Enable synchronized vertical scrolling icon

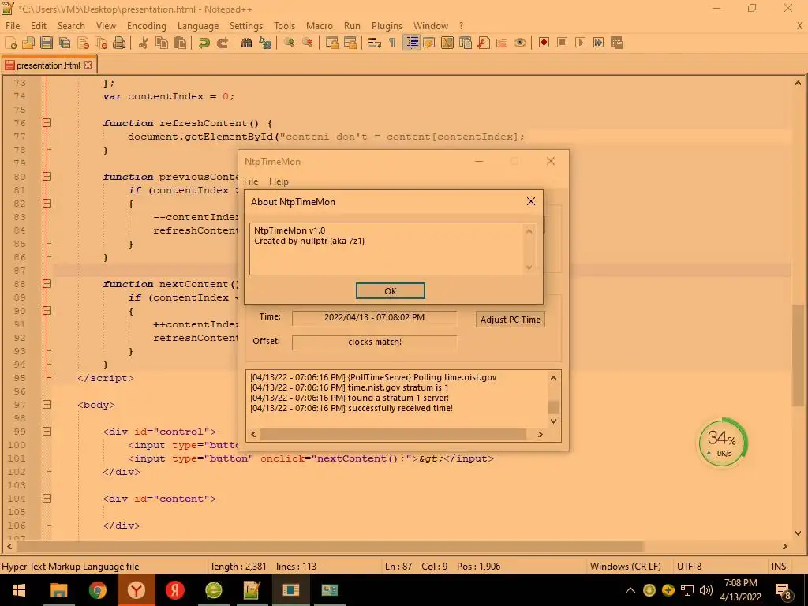point(332,43)
